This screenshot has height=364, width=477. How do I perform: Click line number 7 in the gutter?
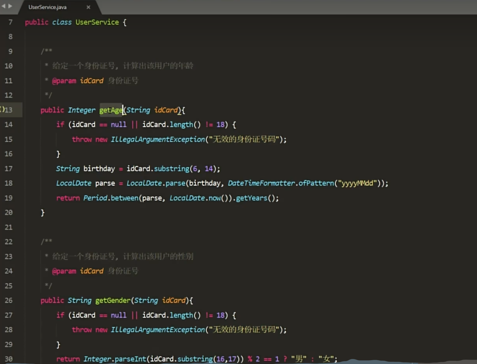(x=11, y=22)
